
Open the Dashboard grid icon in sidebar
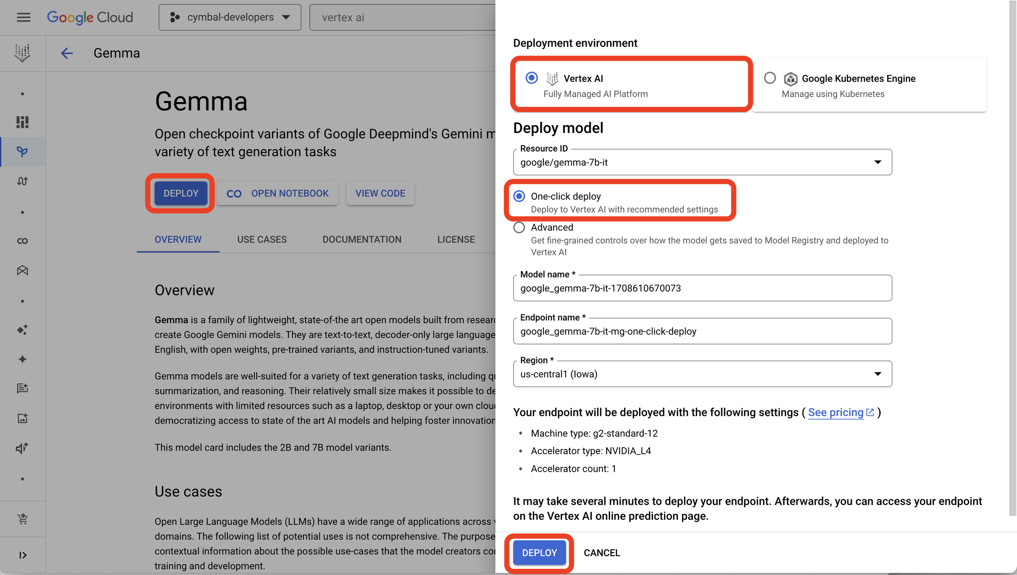(22, 122)
